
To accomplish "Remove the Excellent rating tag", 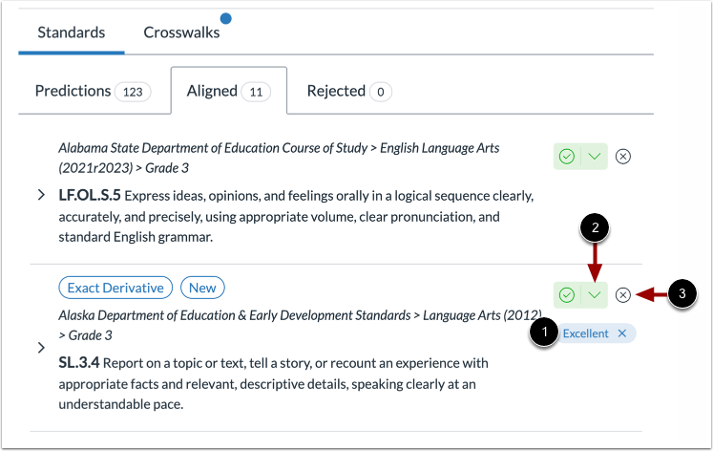I will [622, 333].
